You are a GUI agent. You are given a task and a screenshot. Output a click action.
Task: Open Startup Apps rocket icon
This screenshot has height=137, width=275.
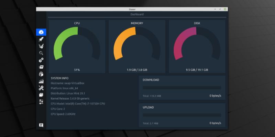41,39
